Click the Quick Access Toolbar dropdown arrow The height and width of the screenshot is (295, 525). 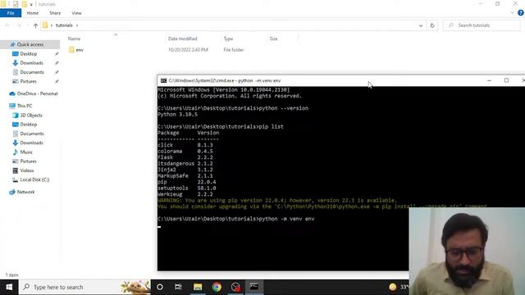pos(31,4)
